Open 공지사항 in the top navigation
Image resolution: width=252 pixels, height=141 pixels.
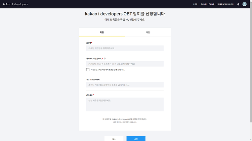tap(211, 4)
